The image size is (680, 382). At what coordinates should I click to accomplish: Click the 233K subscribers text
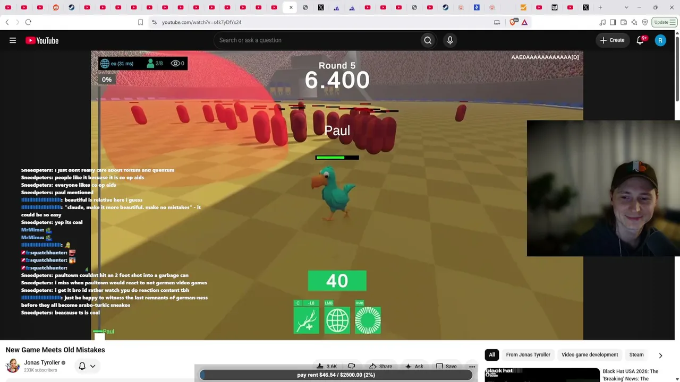click(x=40, y=370)
